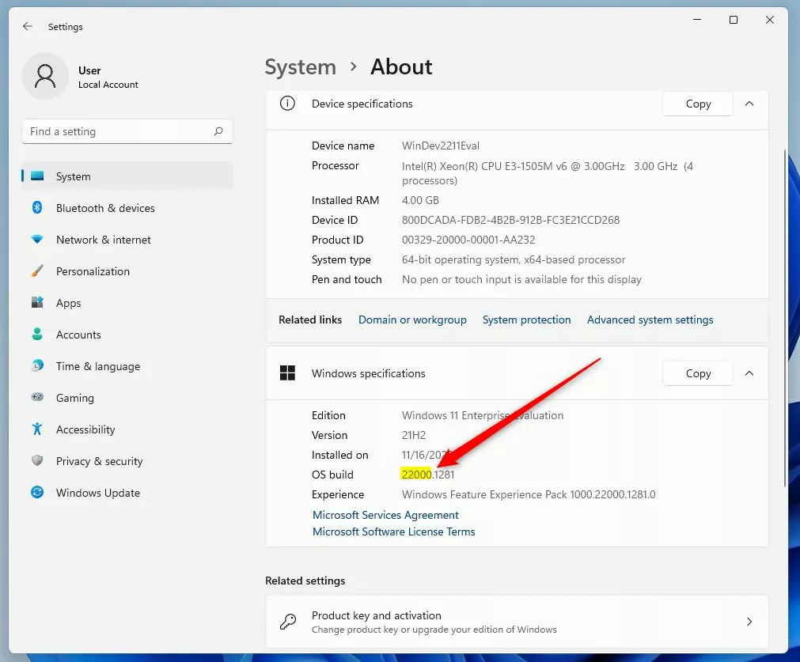Image resolution: width=800 pixels, height=662 pixels.
Task: Click the System type value text
Action: (x=514, y=259)
